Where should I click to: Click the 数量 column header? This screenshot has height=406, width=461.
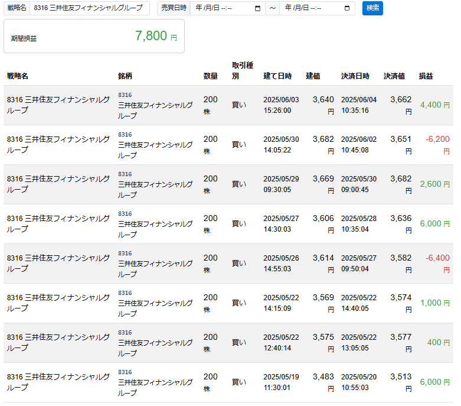click(211, 76)
